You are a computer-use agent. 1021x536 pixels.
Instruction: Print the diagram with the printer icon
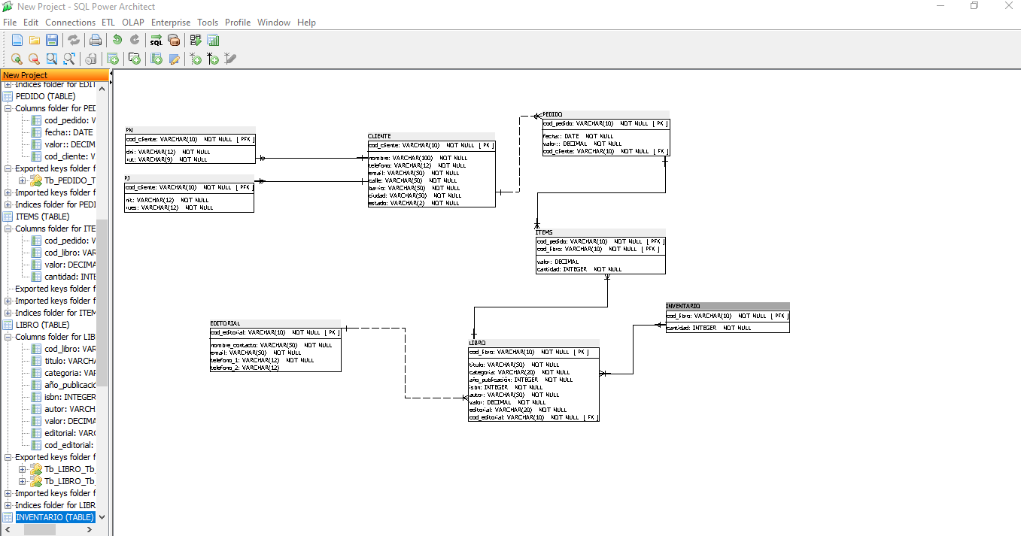point(96,41)
